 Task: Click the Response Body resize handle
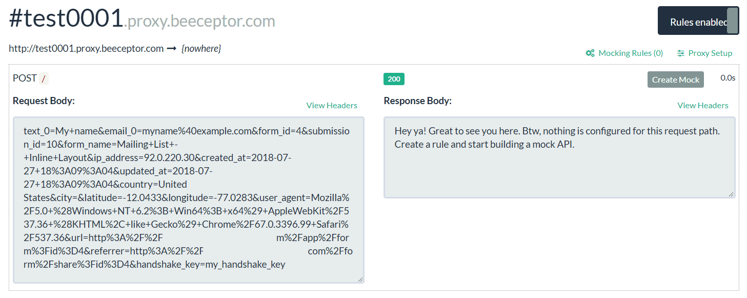tap(731, 194)
